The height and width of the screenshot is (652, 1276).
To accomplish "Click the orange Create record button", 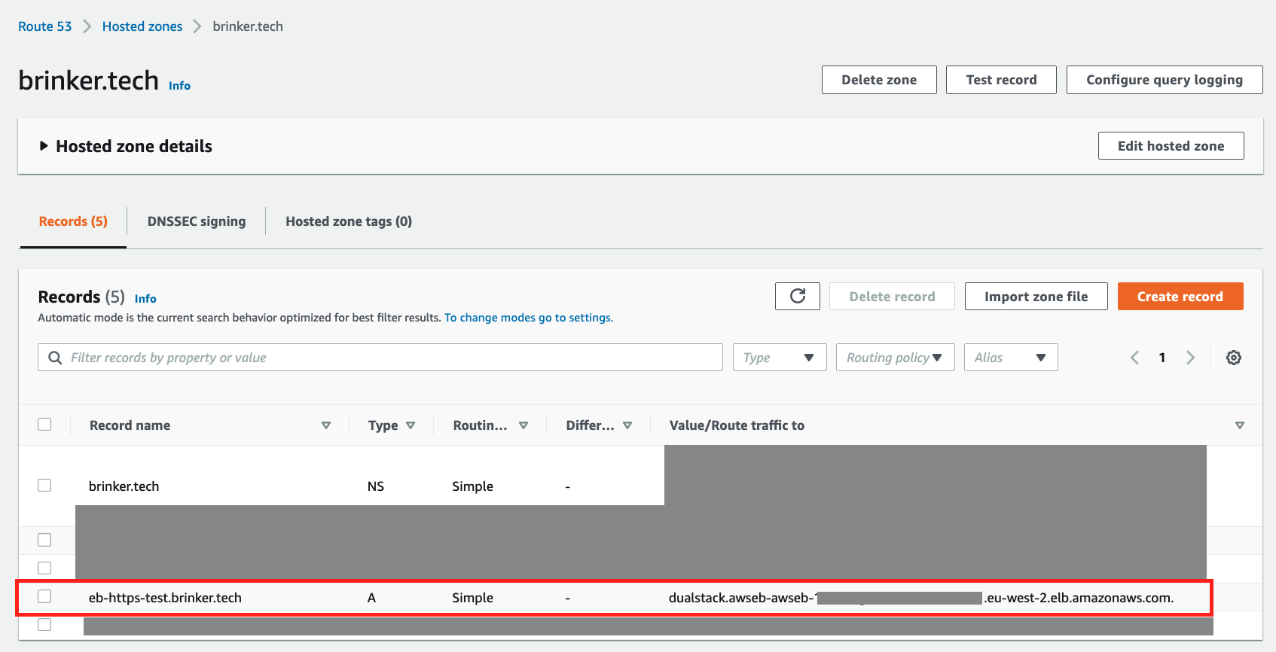I will tap(1180, 297).
